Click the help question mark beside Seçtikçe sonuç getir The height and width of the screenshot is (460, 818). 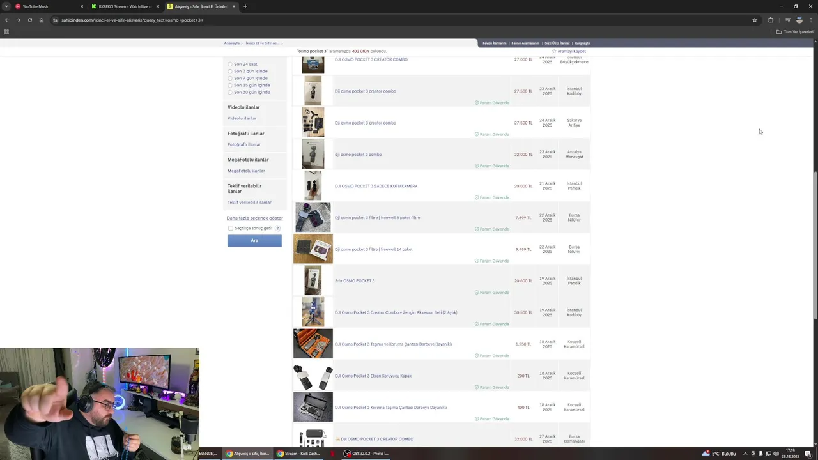click(277, 228)
